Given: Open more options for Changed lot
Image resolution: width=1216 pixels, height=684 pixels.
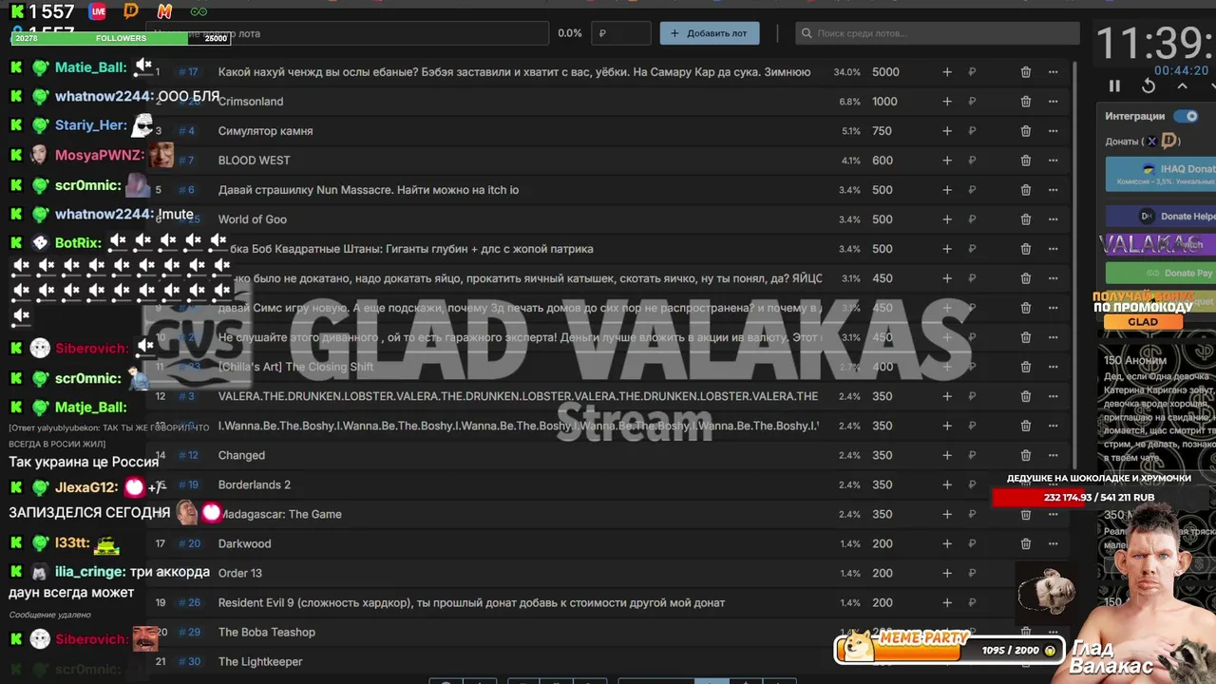Looking at the screenshot, I should 1053,455.
